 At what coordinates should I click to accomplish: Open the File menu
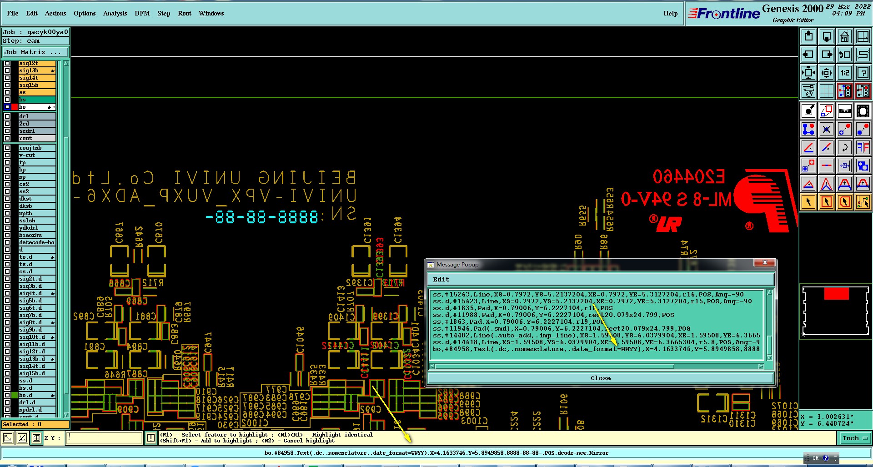pos(13,13)
